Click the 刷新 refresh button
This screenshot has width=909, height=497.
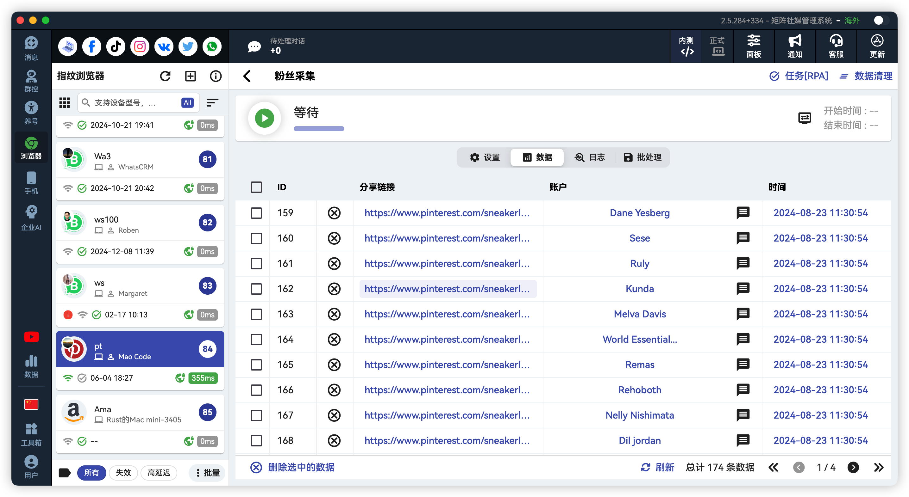click(x=657, y=467)
